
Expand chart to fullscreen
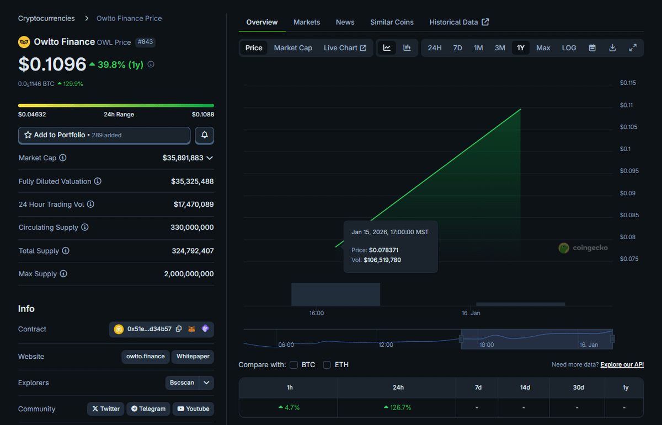click(x=633, y=48)
